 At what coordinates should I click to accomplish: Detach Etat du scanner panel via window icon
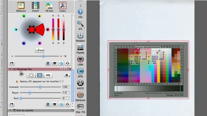[x=72, y=110]
